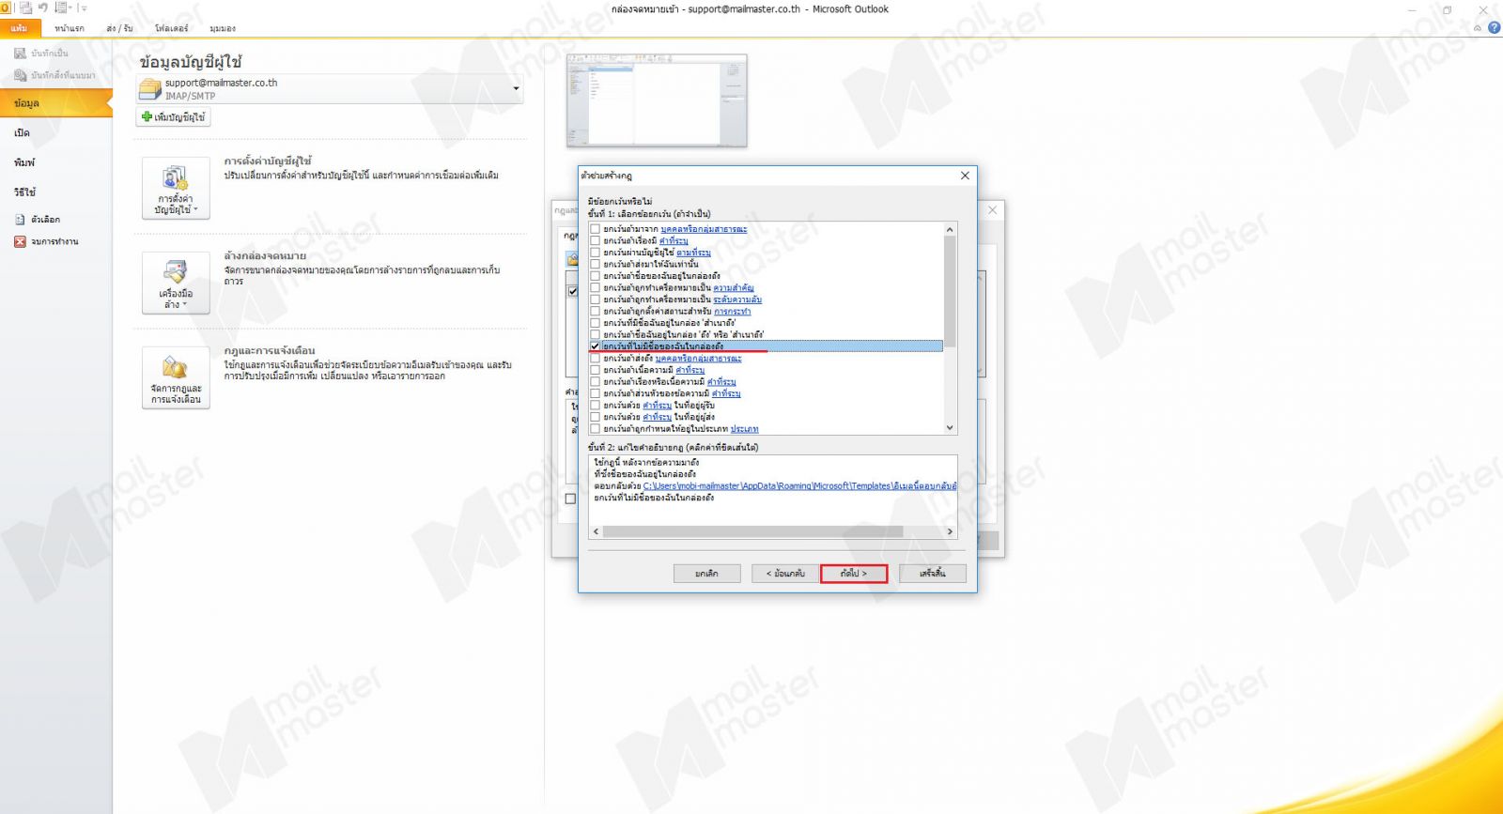
Task: Switch to the โฟลเดอร์ (Folder) ribbon tab
Action: click(172, 28)
